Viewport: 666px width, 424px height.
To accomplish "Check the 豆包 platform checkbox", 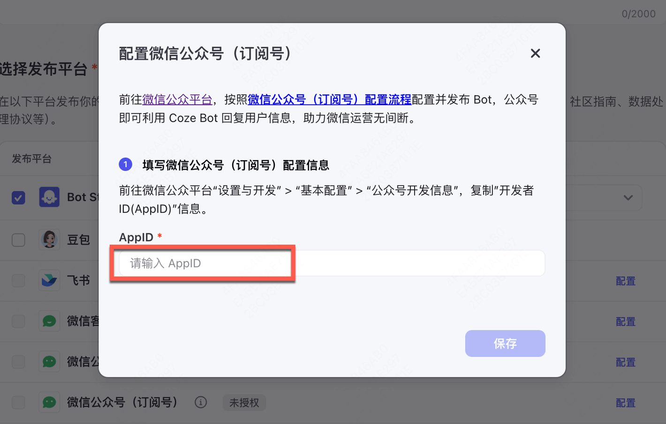I will tap(18, 239).
